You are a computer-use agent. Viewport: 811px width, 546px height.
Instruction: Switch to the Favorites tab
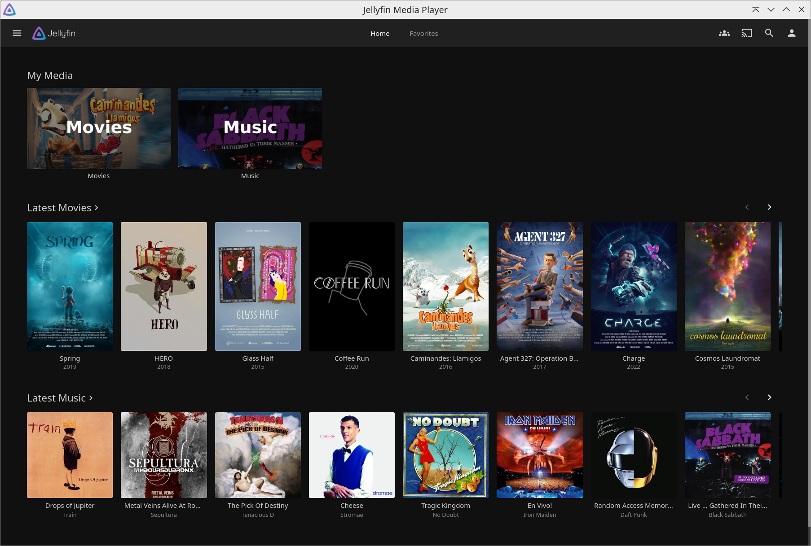(x=423, y=33)
